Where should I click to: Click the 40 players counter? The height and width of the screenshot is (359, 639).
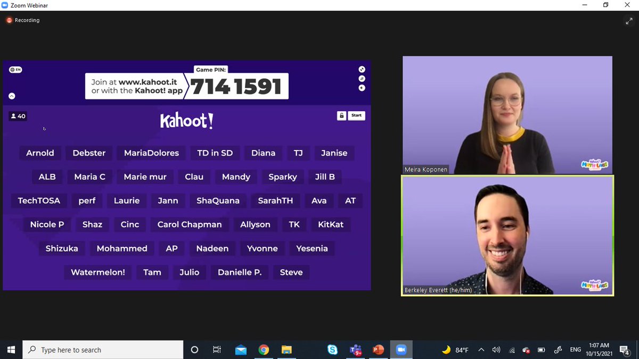[x=18, y=116]
